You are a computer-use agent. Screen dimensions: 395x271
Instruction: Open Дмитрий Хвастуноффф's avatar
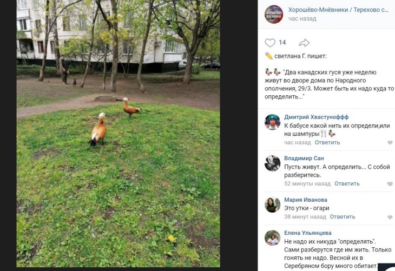pos(272,122)
